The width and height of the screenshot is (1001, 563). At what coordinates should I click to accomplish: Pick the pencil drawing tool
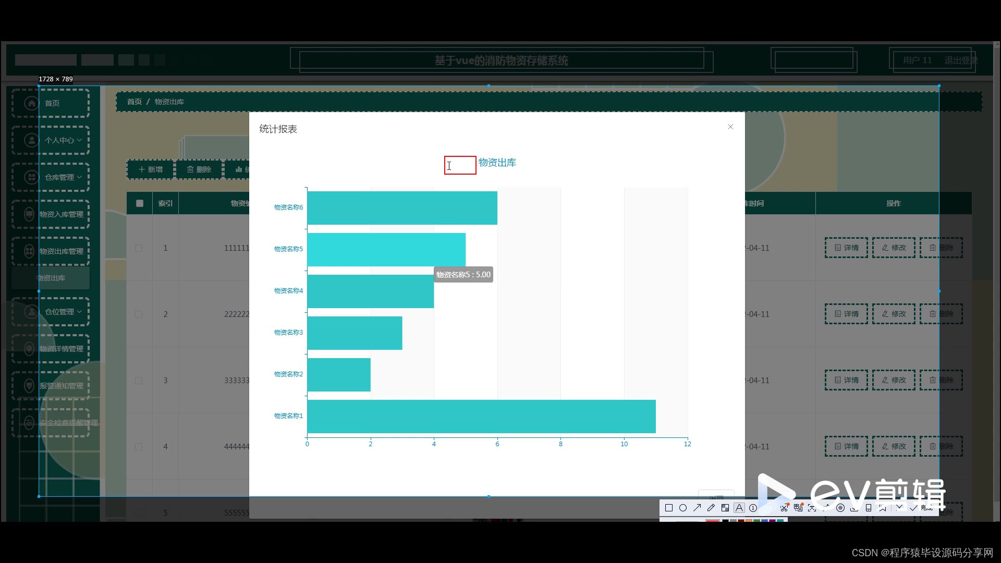click(711, 508)
